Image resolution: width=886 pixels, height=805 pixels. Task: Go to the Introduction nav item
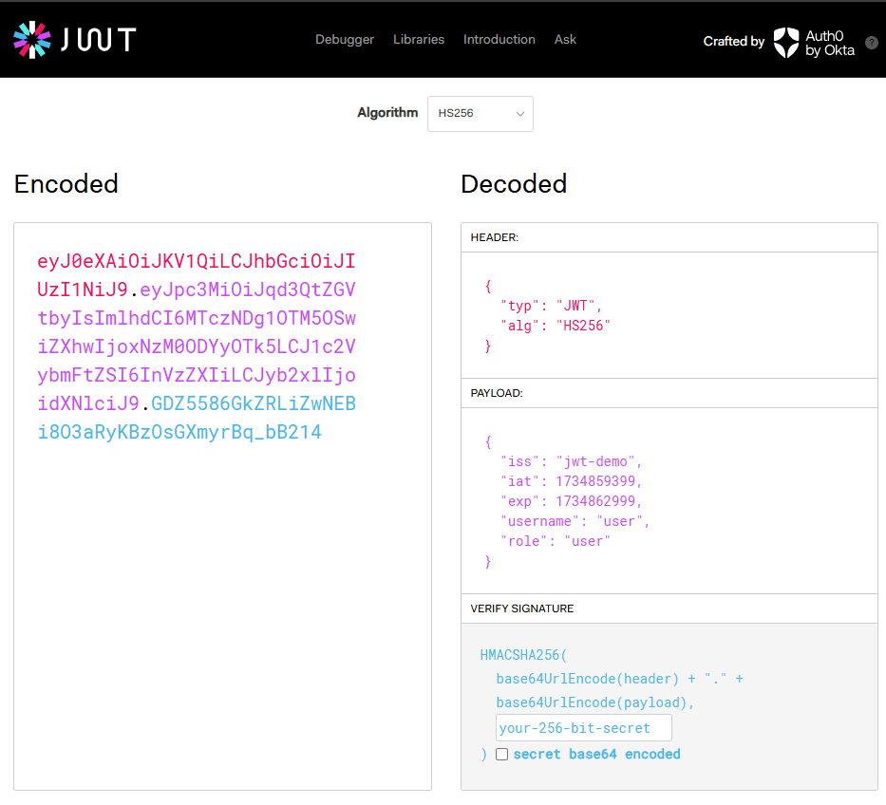(499, 40)
